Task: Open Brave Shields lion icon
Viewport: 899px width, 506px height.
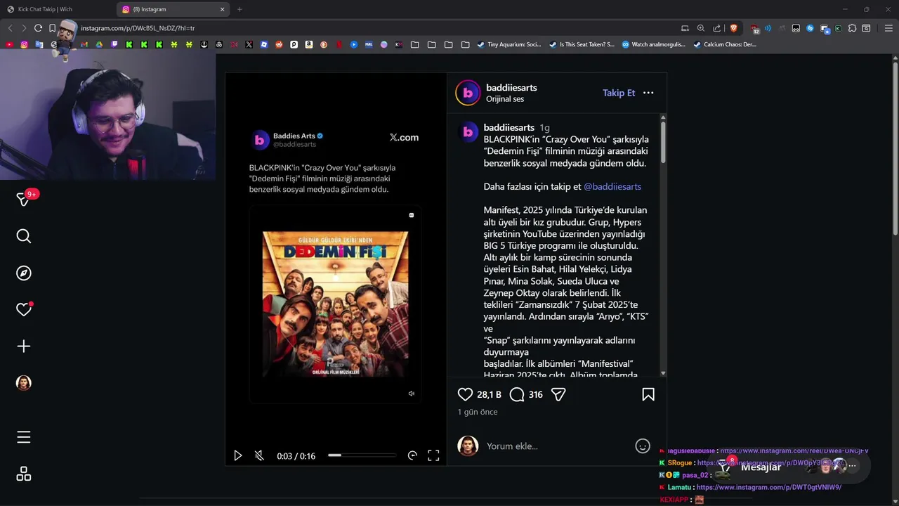Action: (734, 28)
